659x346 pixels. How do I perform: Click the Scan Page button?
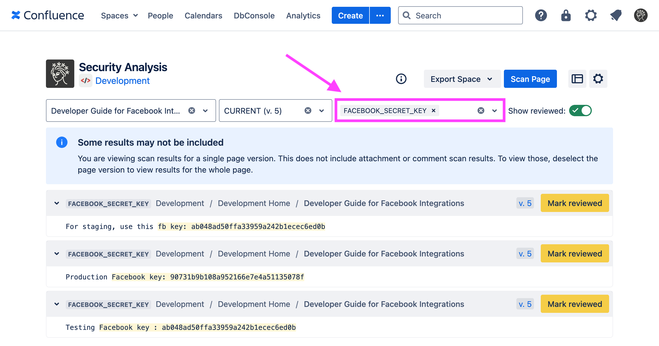point(530,79)
